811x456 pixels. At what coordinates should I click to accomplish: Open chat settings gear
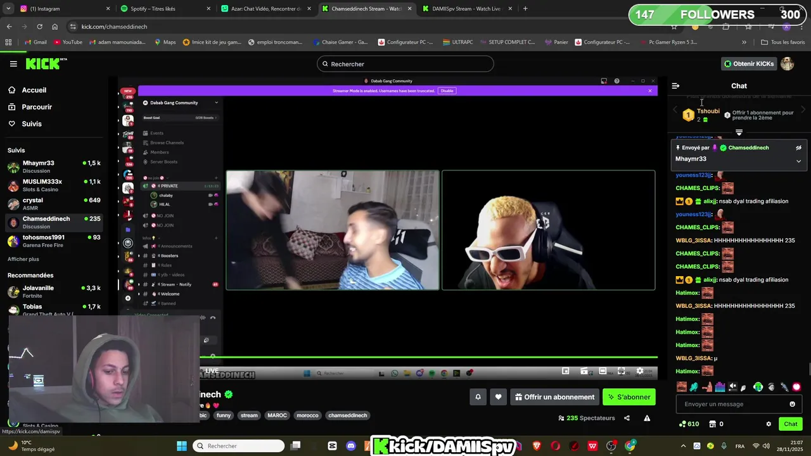pos(769,424)
